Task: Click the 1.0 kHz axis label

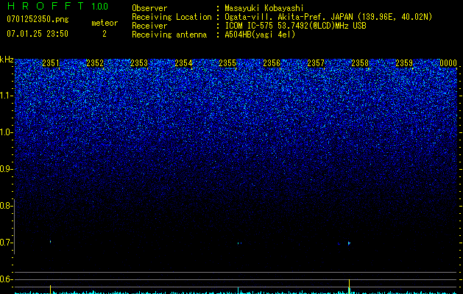Action: (6, 132)
